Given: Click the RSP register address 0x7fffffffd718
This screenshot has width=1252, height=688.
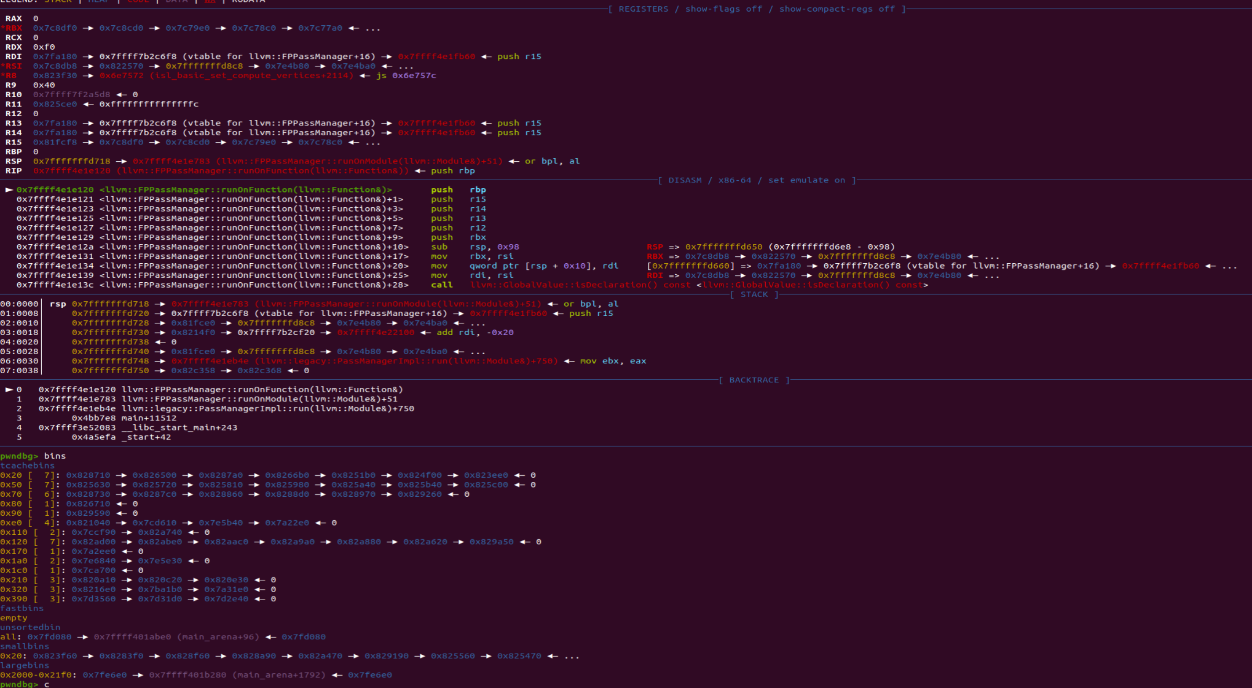Looking at the screenshot, I should click(x=72, y=162).
